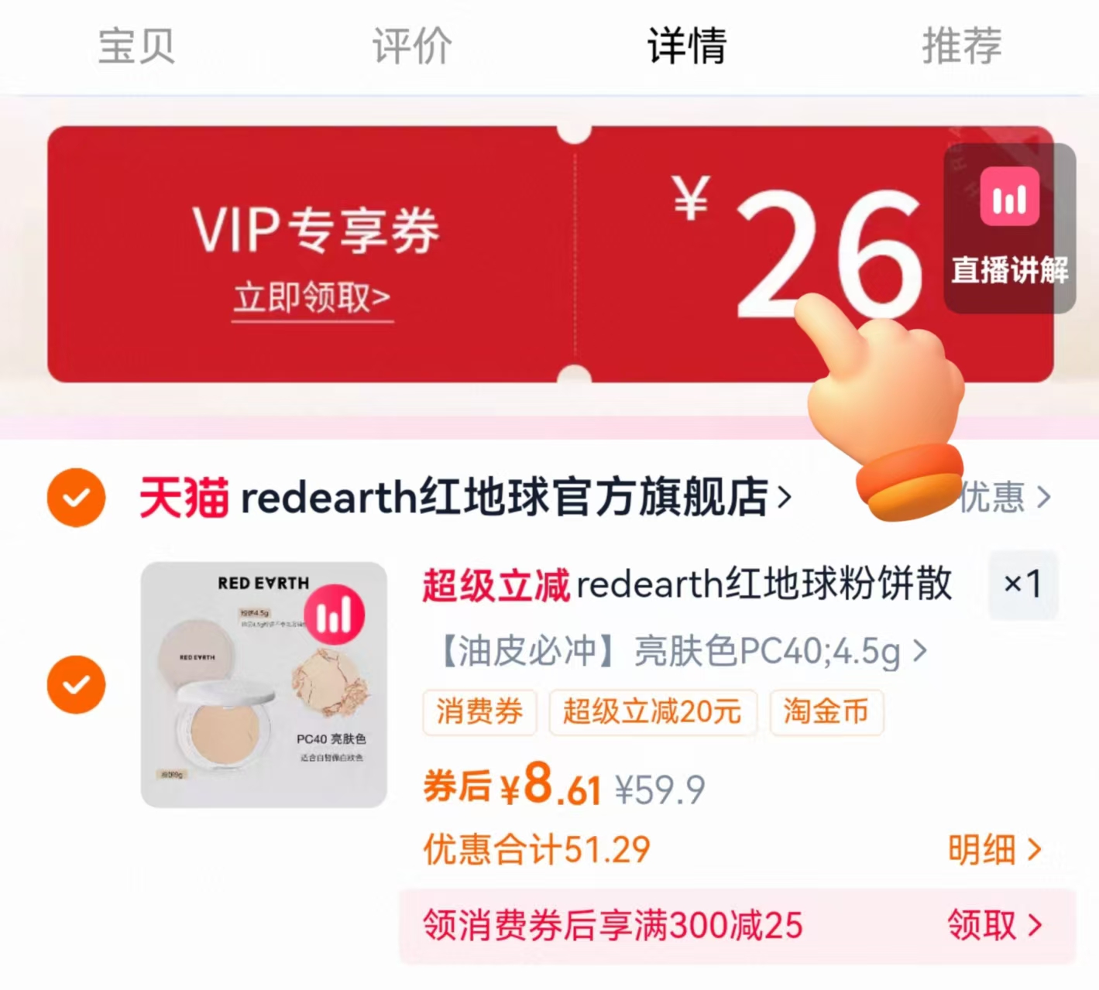The image size is (1099, 990).
Task: Tap the 淘金币 tag
Action: click(x=826, y=711)
